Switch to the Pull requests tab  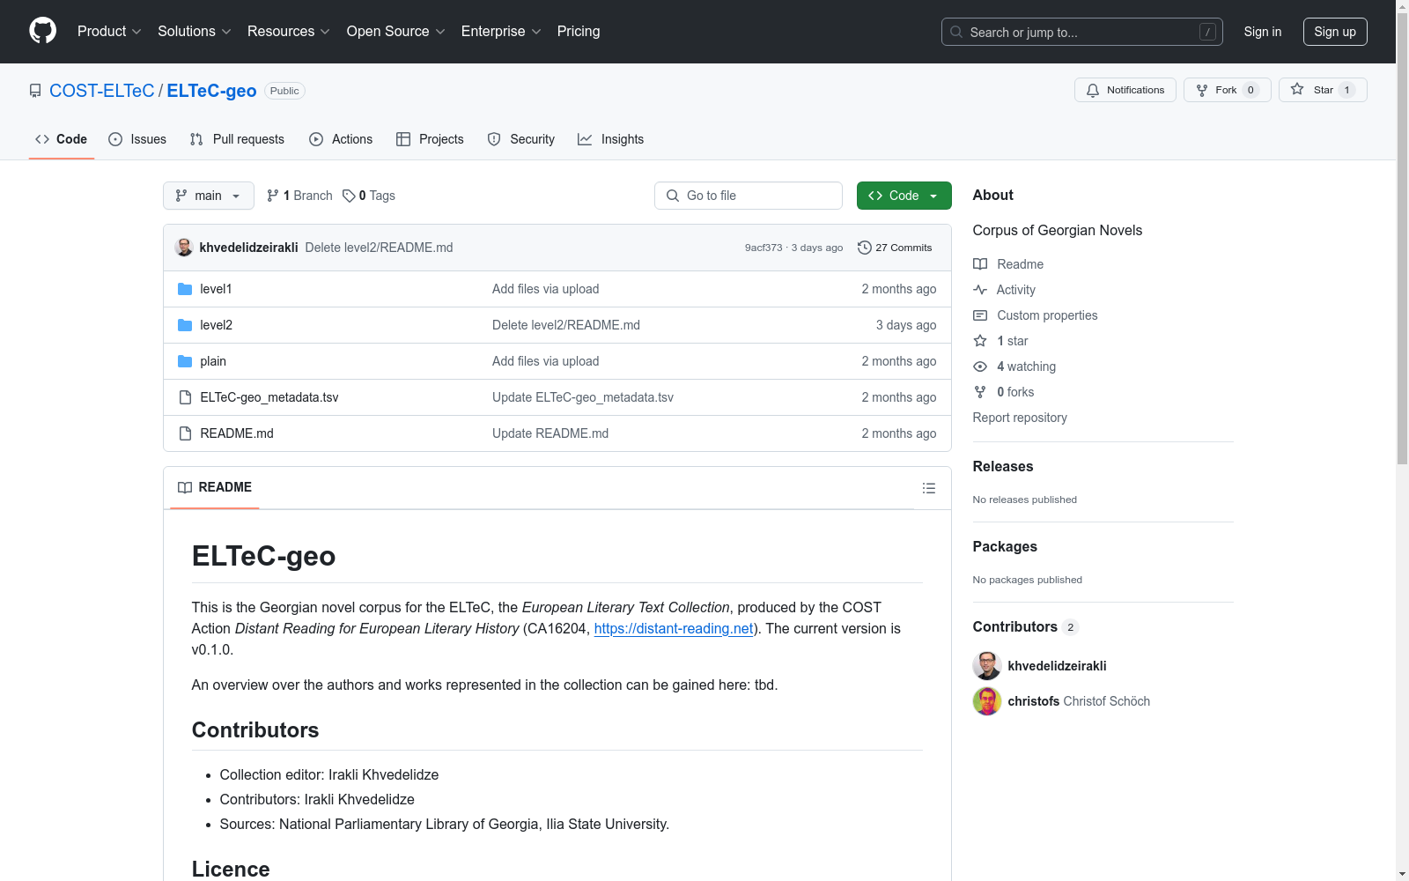(237, 139)
